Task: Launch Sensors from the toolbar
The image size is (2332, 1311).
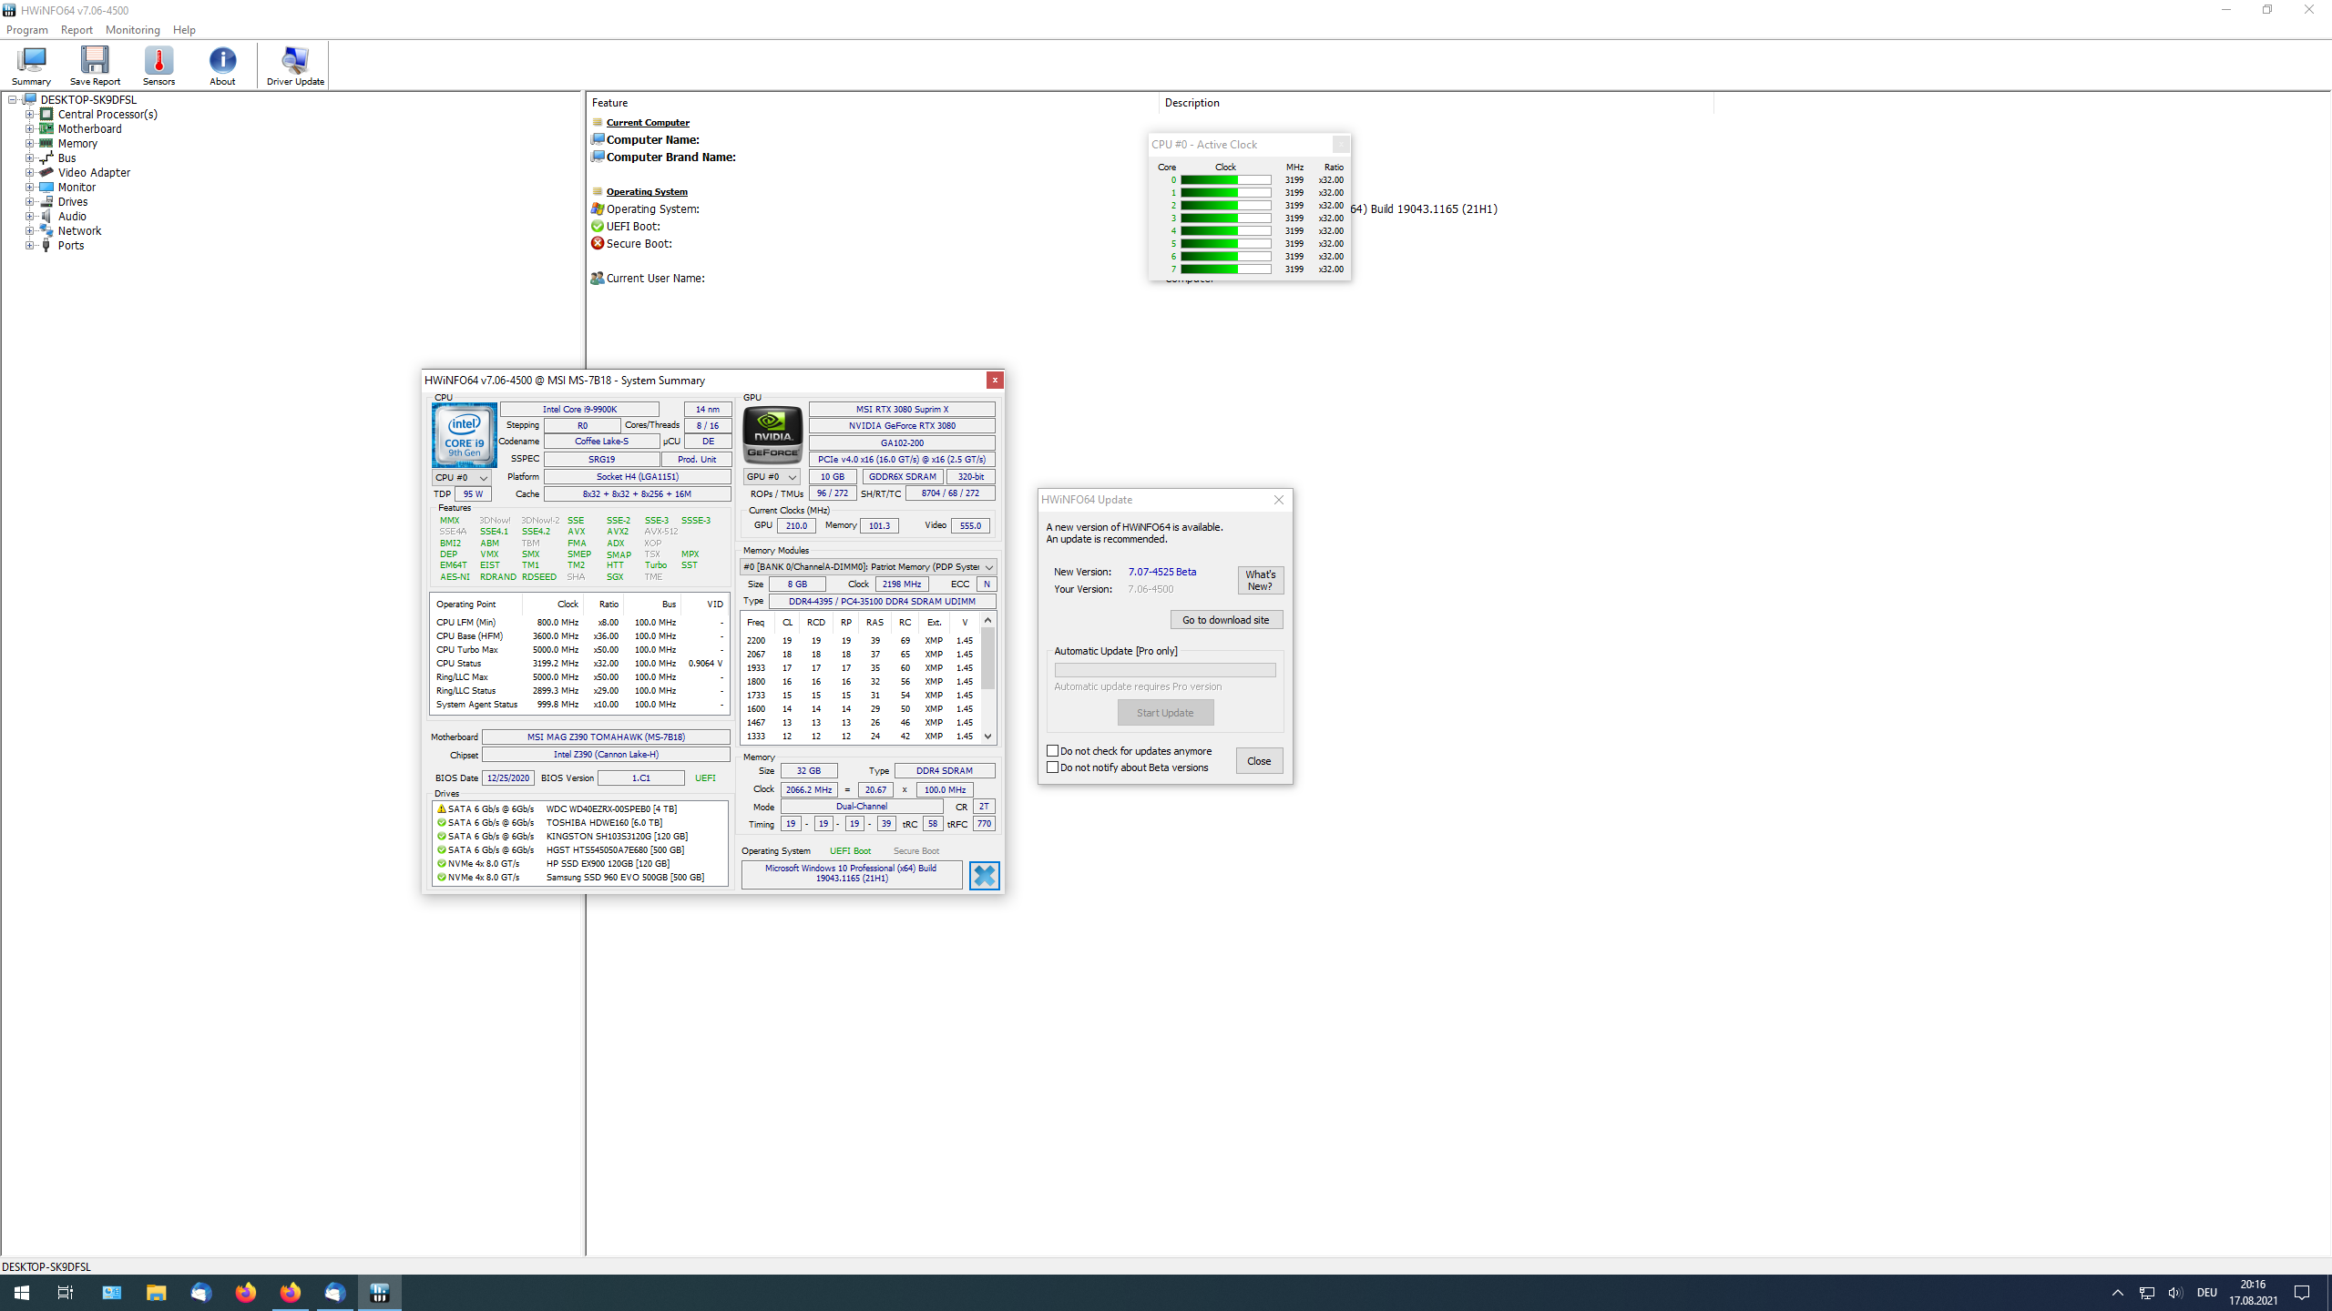Action: (159, 64)
